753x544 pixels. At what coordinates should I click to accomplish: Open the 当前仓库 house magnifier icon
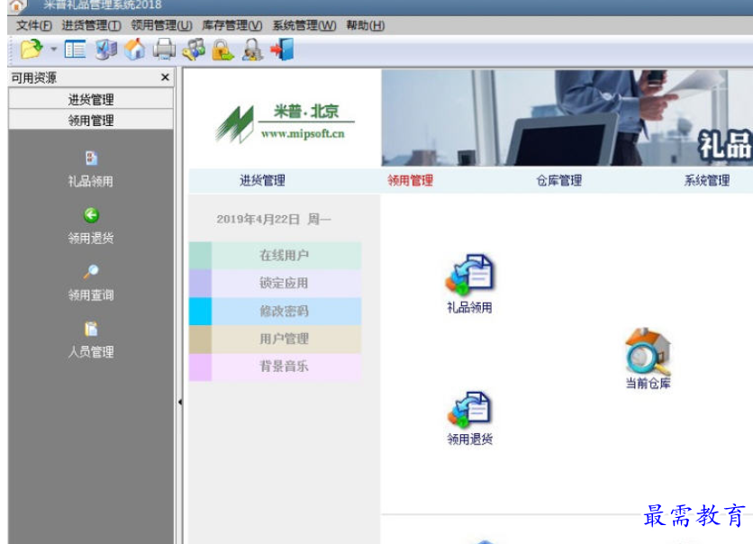648,358
